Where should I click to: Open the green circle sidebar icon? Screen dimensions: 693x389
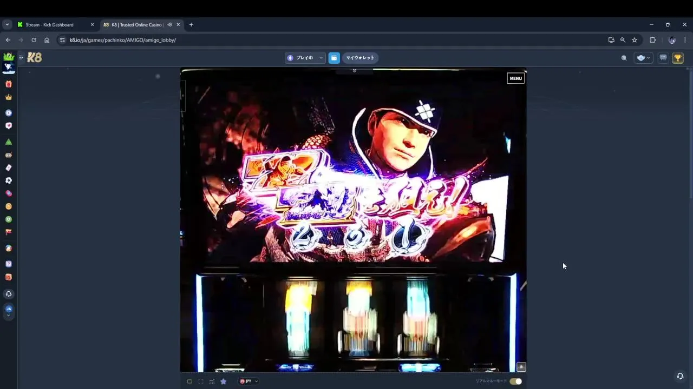click(9, 219)
